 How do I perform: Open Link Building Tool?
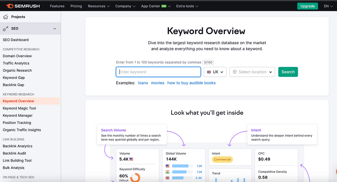17,161
